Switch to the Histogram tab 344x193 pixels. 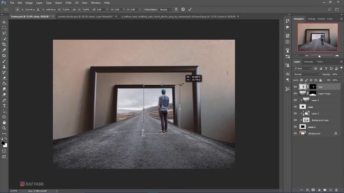(x=311, y=19)
